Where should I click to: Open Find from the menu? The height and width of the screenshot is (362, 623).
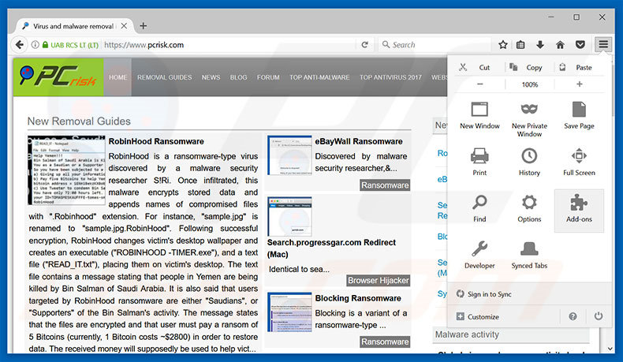pos(479,209)
